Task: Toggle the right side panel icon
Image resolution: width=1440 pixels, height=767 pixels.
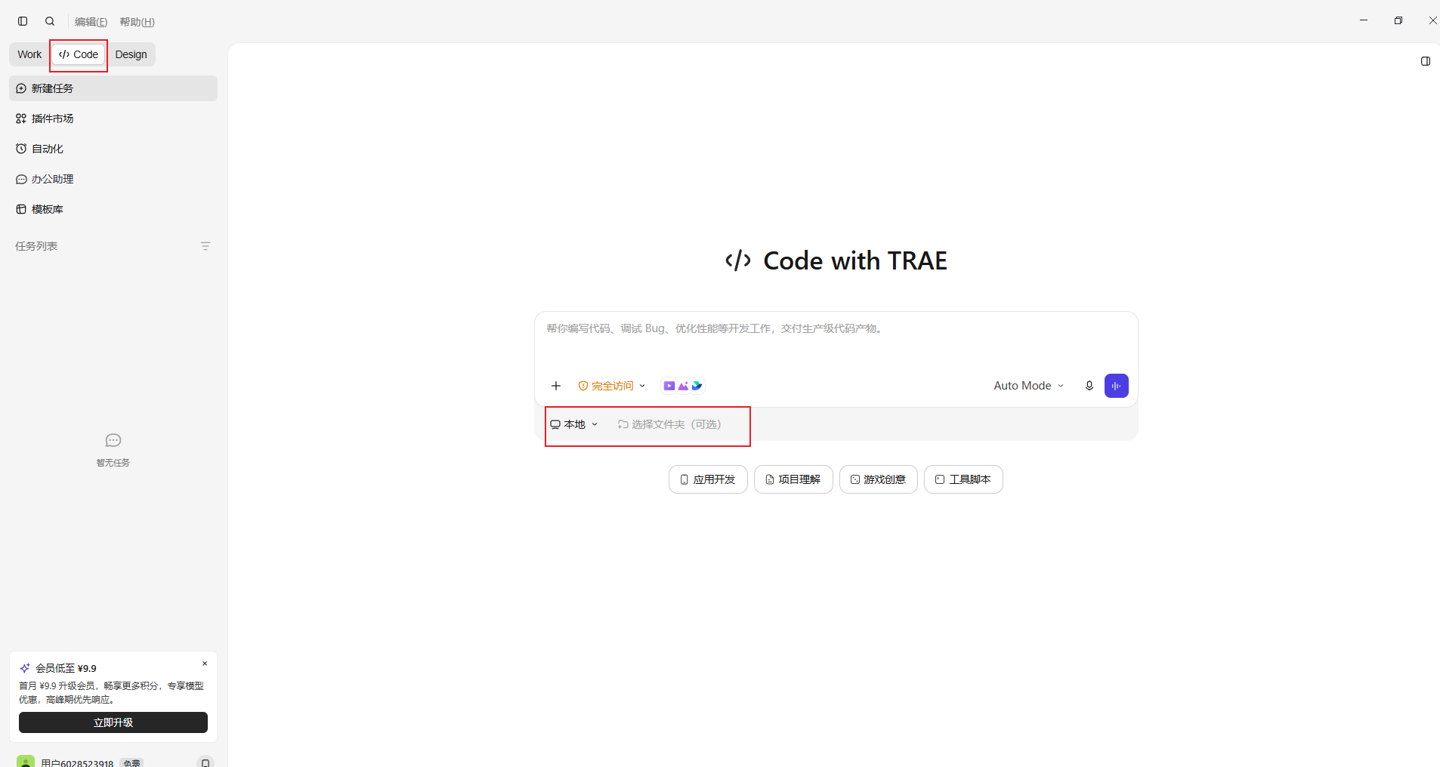Action: 1426,61
